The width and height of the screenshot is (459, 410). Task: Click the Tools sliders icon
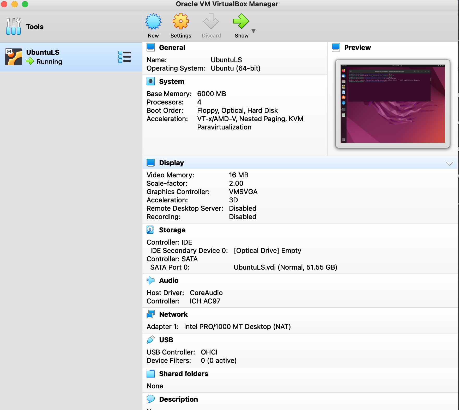pyautogui.click(x=13, y=26)
